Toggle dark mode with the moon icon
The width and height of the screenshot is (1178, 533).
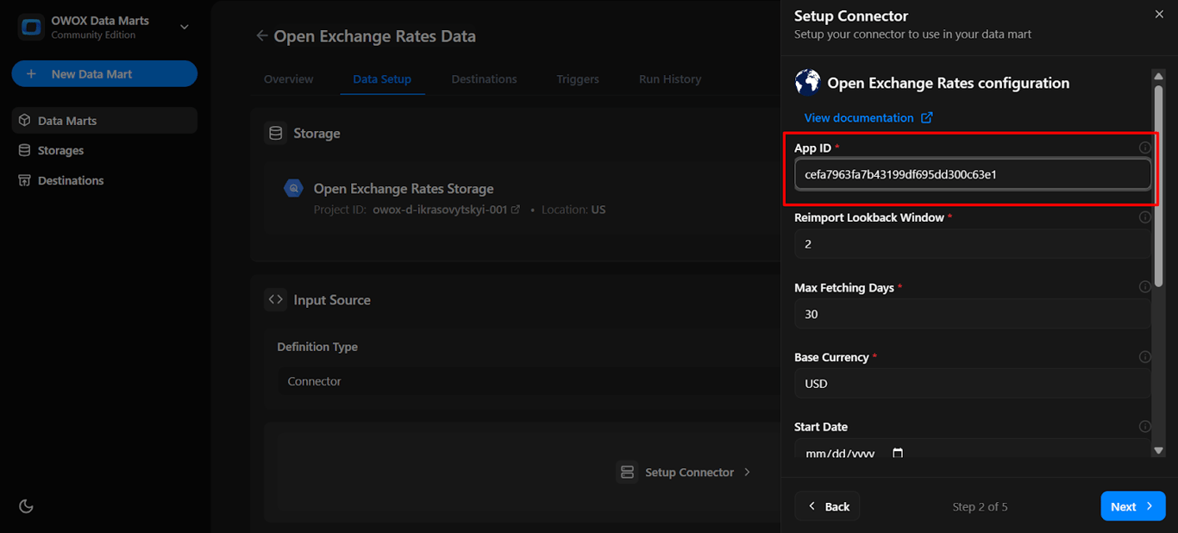pyautogui.click(x=26, y=506)
